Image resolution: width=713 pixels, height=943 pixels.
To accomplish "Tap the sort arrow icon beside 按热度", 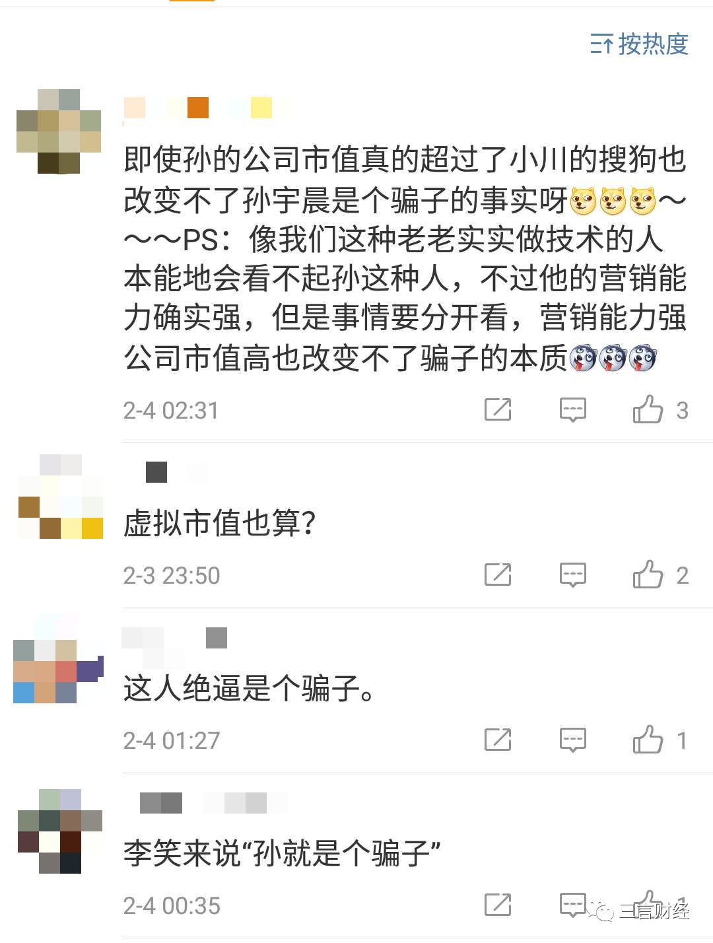I will click(601, 44).
